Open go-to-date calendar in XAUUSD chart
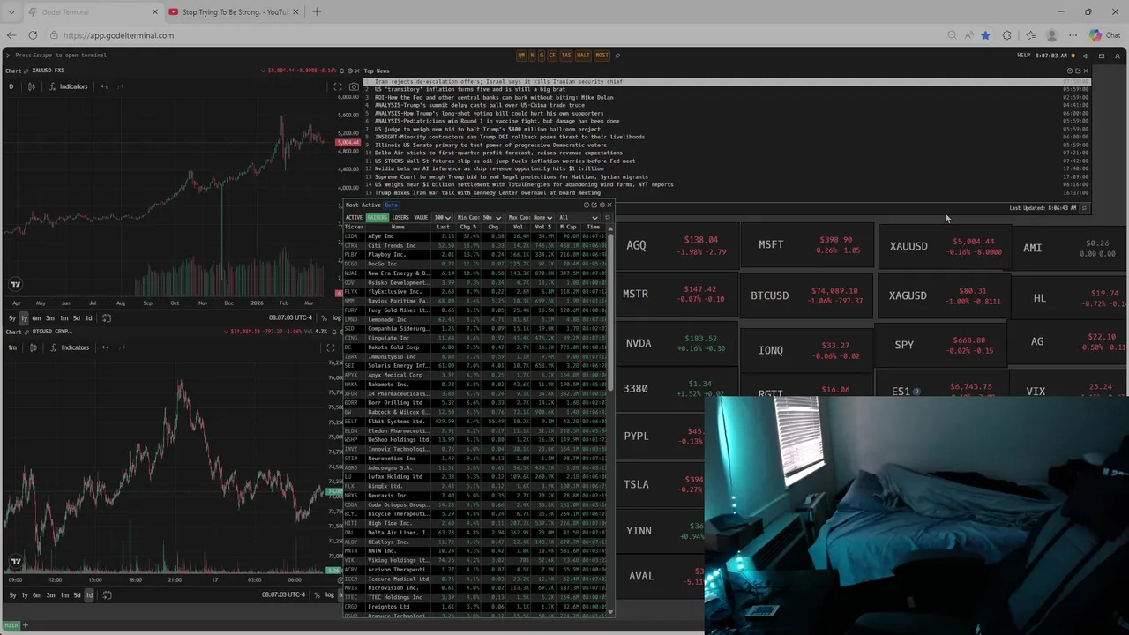 tap(106, 317)
